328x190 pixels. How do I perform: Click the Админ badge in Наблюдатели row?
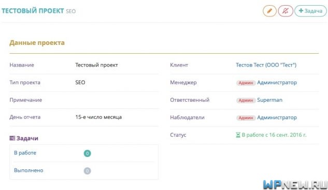pyautogui.click(x=246, y=118)
